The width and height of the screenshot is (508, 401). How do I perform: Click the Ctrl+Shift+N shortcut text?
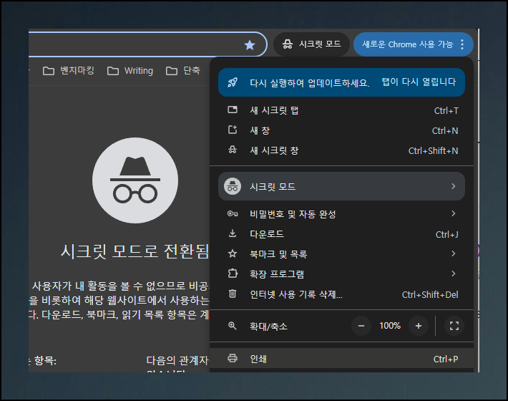coord(433,151)
